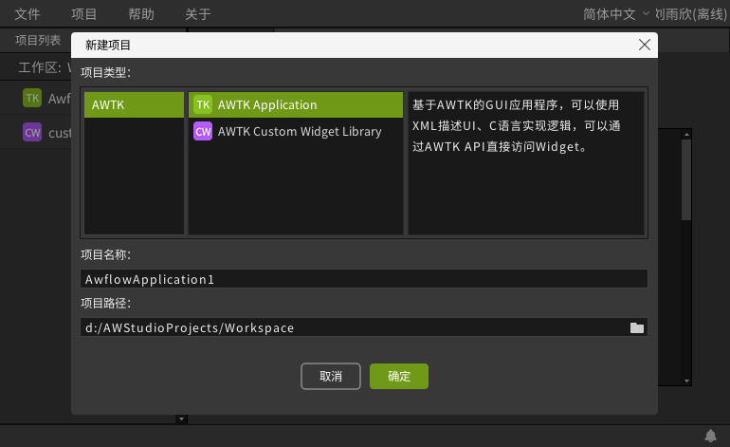Click purple CW project icon in sidebar
This screenshot has width=730, height=447.
coord(32,133)
